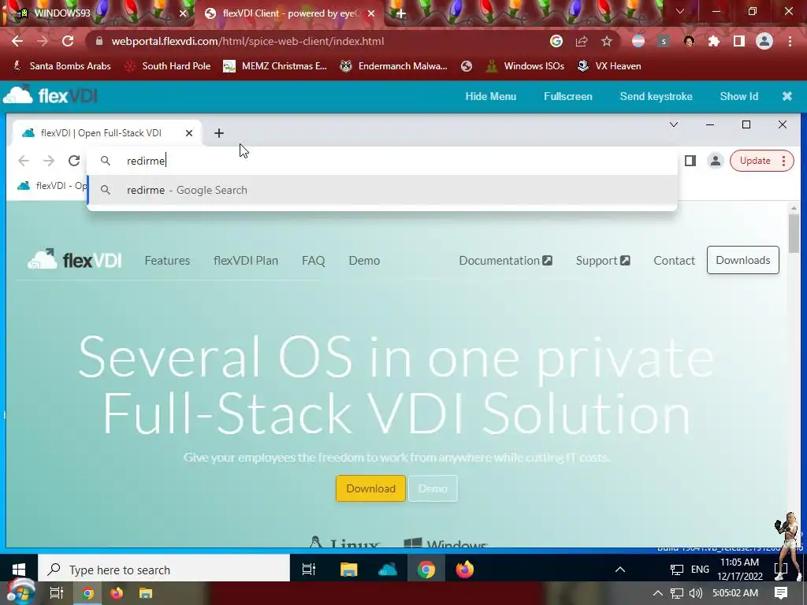Viewport: 807px width, 605px height.
Task: Click the yellow Download button
Action: pos(370,488)
